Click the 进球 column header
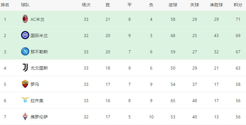The height and width of the screenshot is (125, 246). click(x=173, y=5)
